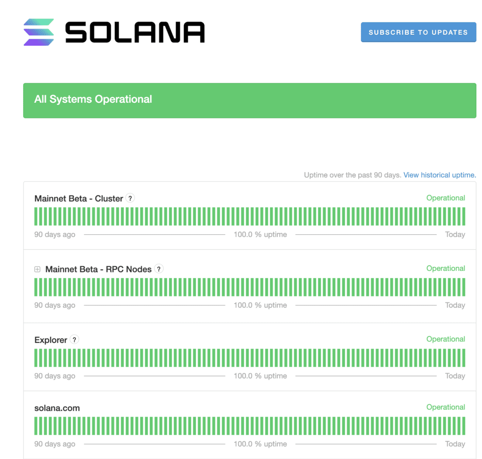Click the Subscribe to Updates button

[x=418, y=32]
